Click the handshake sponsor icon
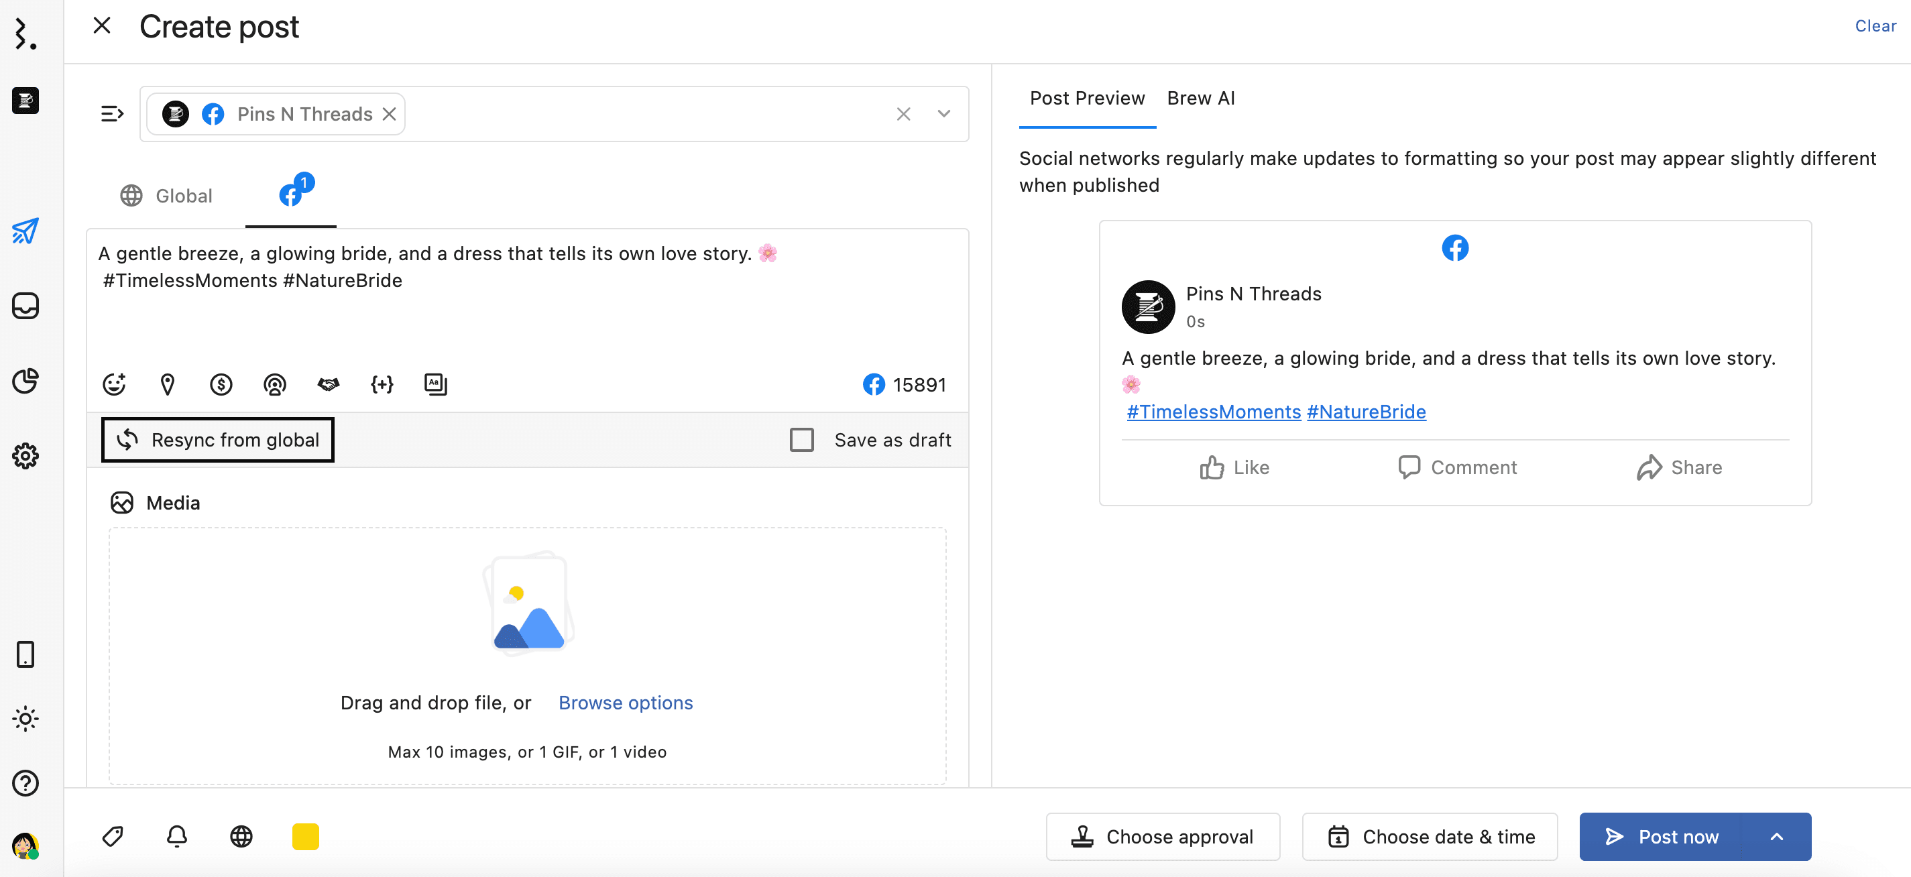 328,384
